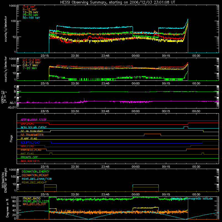222x222 pixels.
Task: Click the DECIMATION_WEIGHT legend label
Action: pos(35,175)
